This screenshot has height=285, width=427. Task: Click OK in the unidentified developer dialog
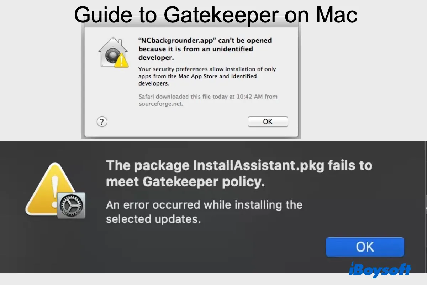click(268, 121)
